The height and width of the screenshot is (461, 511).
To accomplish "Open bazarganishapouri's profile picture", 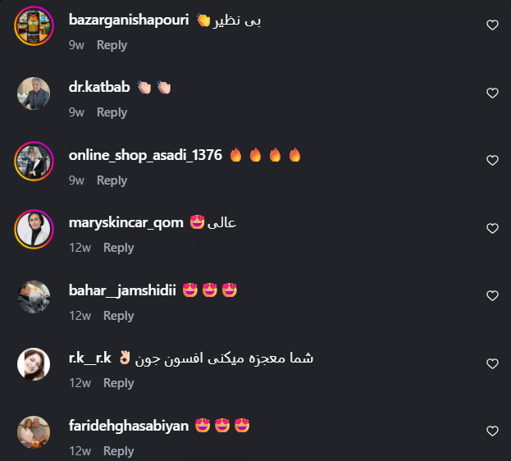I will tap(34, 25).
